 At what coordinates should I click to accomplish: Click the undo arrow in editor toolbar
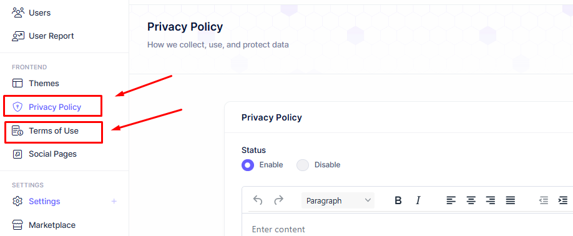pos(258,200)
